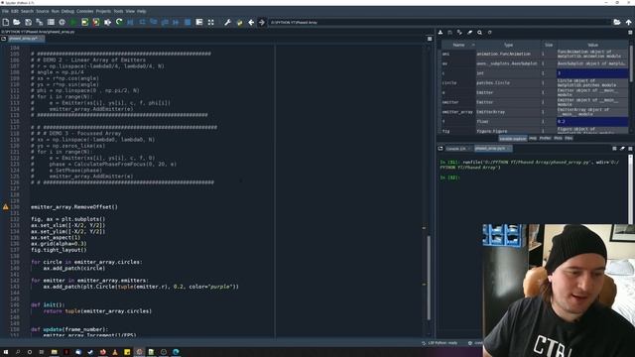Select the Console 1/A tab
Screen dimensions: 635x357
point(458,149)
